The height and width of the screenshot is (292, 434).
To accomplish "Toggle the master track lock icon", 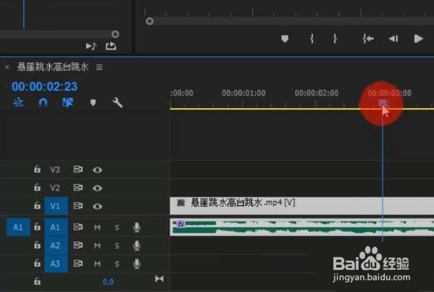I will click(37, 282).
